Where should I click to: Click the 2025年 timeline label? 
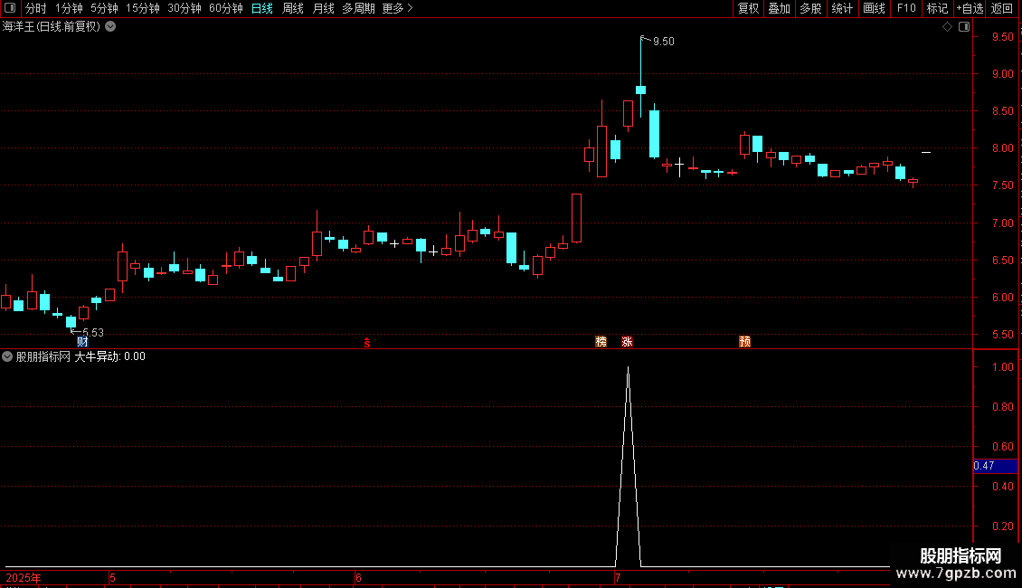pos(24,578)
